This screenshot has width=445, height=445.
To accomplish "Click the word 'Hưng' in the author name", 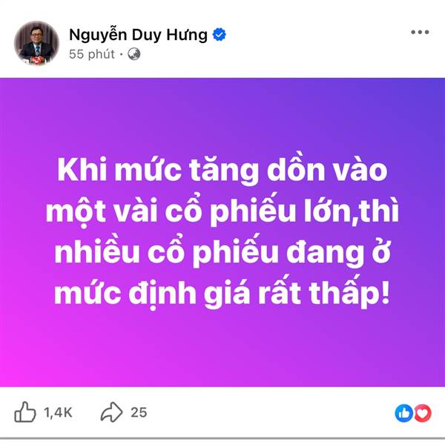I will pyautogui.click(x=187, y=35).
